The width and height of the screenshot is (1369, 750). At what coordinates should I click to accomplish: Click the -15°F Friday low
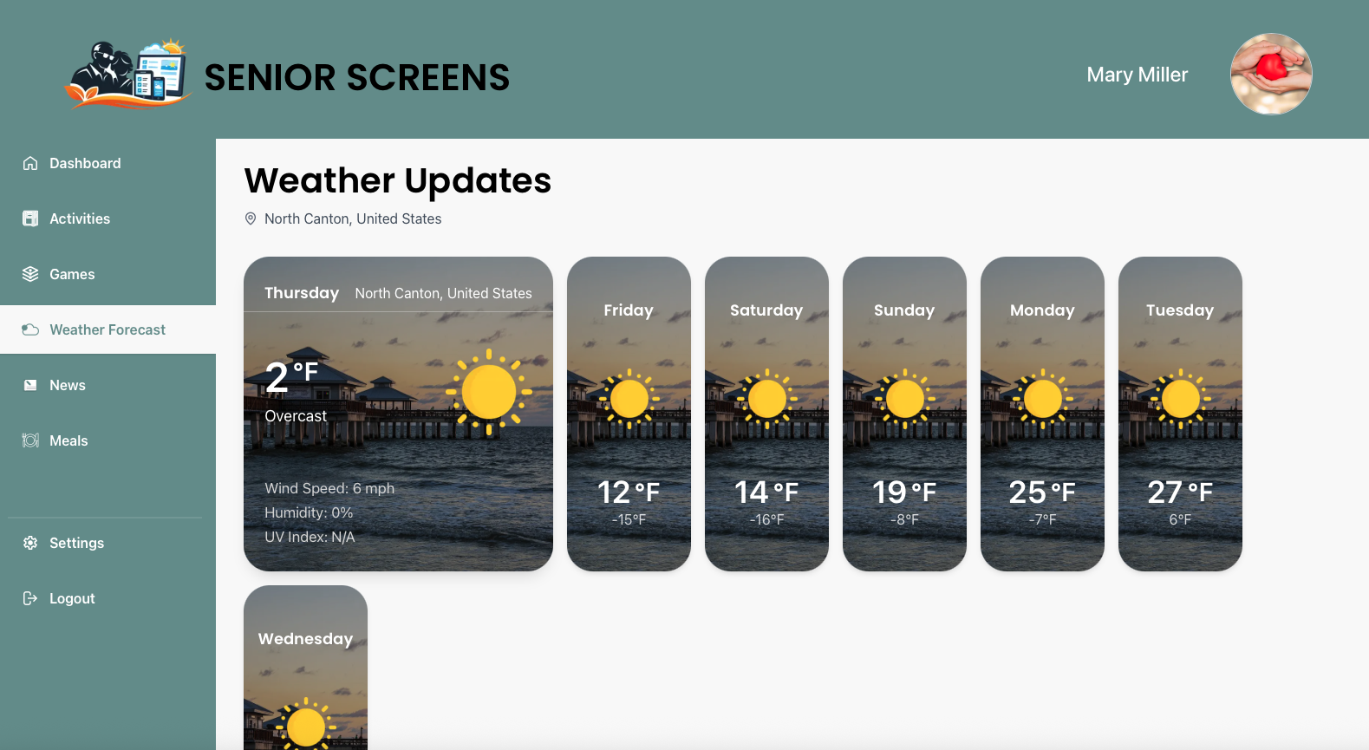tap(629, 519)
